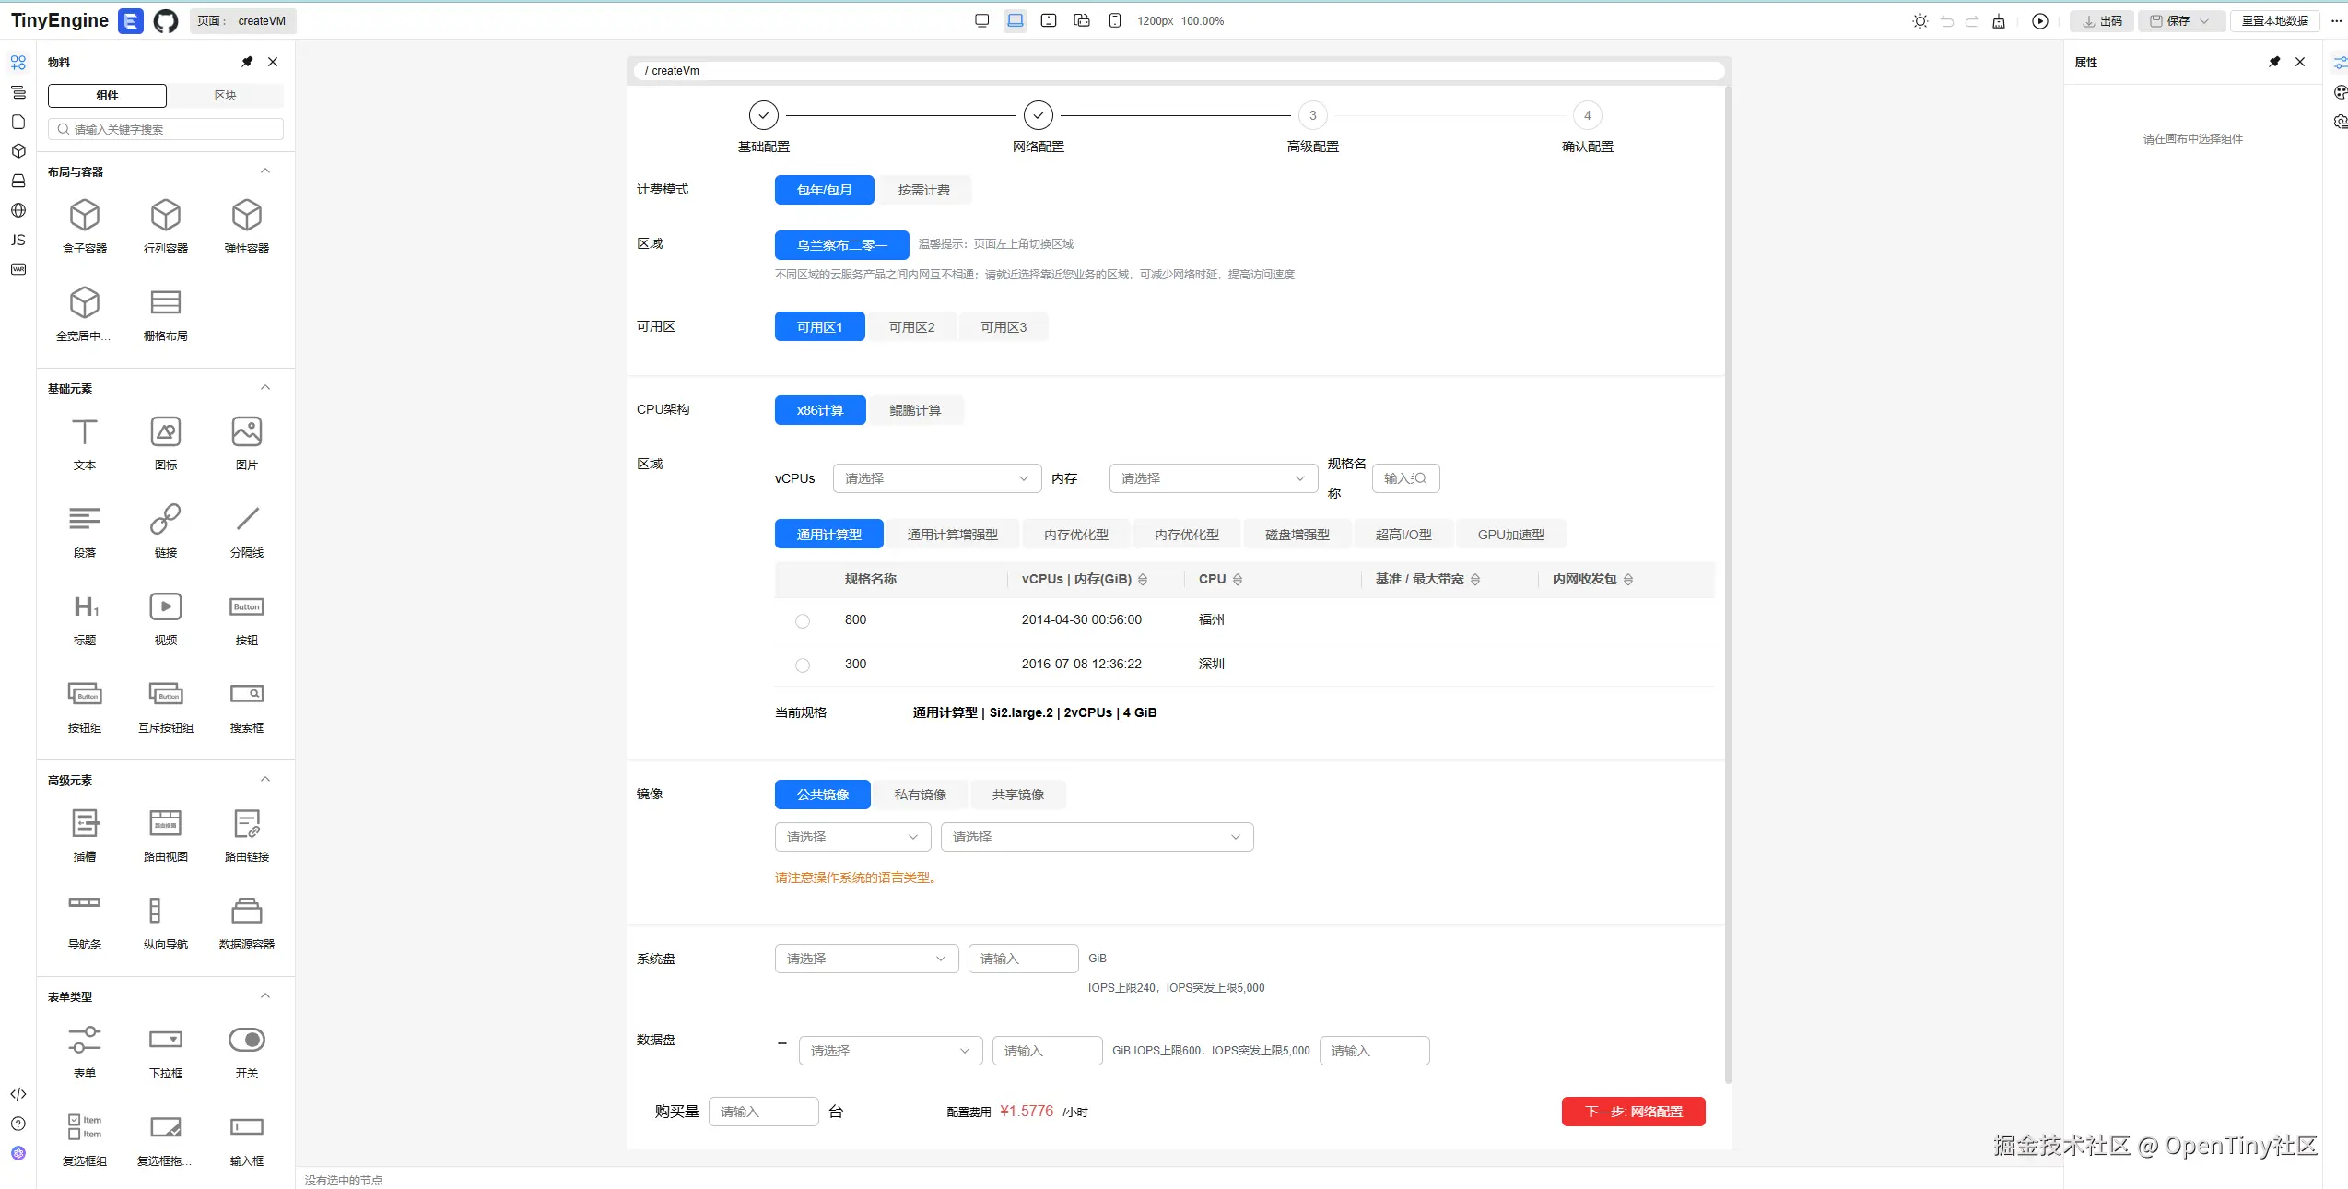2348x1189 pixels.
Task: Focus the 购买量 quantity input field
Action: click(x=763, y=1112)
